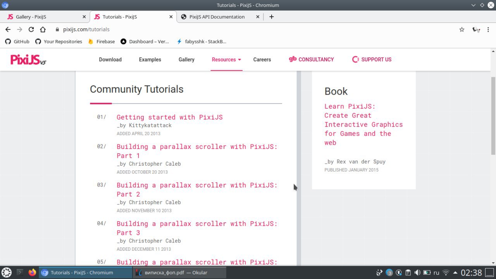Click the ADDED APRIL 20 2013 date text
The image size is (496, 279).
138,133
